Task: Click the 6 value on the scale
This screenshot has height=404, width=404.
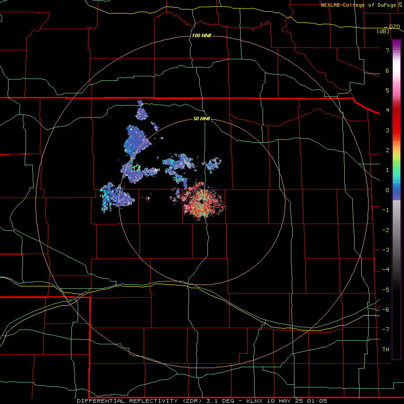Action: (387, 70)
